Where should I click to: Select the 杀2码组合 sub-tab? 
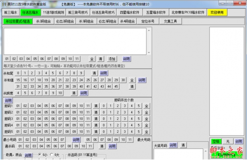(x=43, y=21)
